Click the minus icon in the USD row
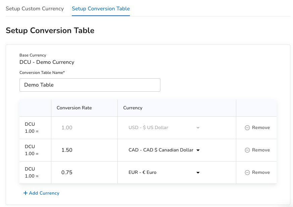 (x=247, y=128)
